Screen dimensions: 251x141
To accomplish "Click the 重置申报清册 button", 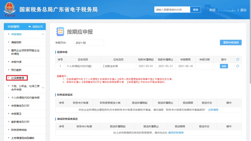I will pos(231,43).
